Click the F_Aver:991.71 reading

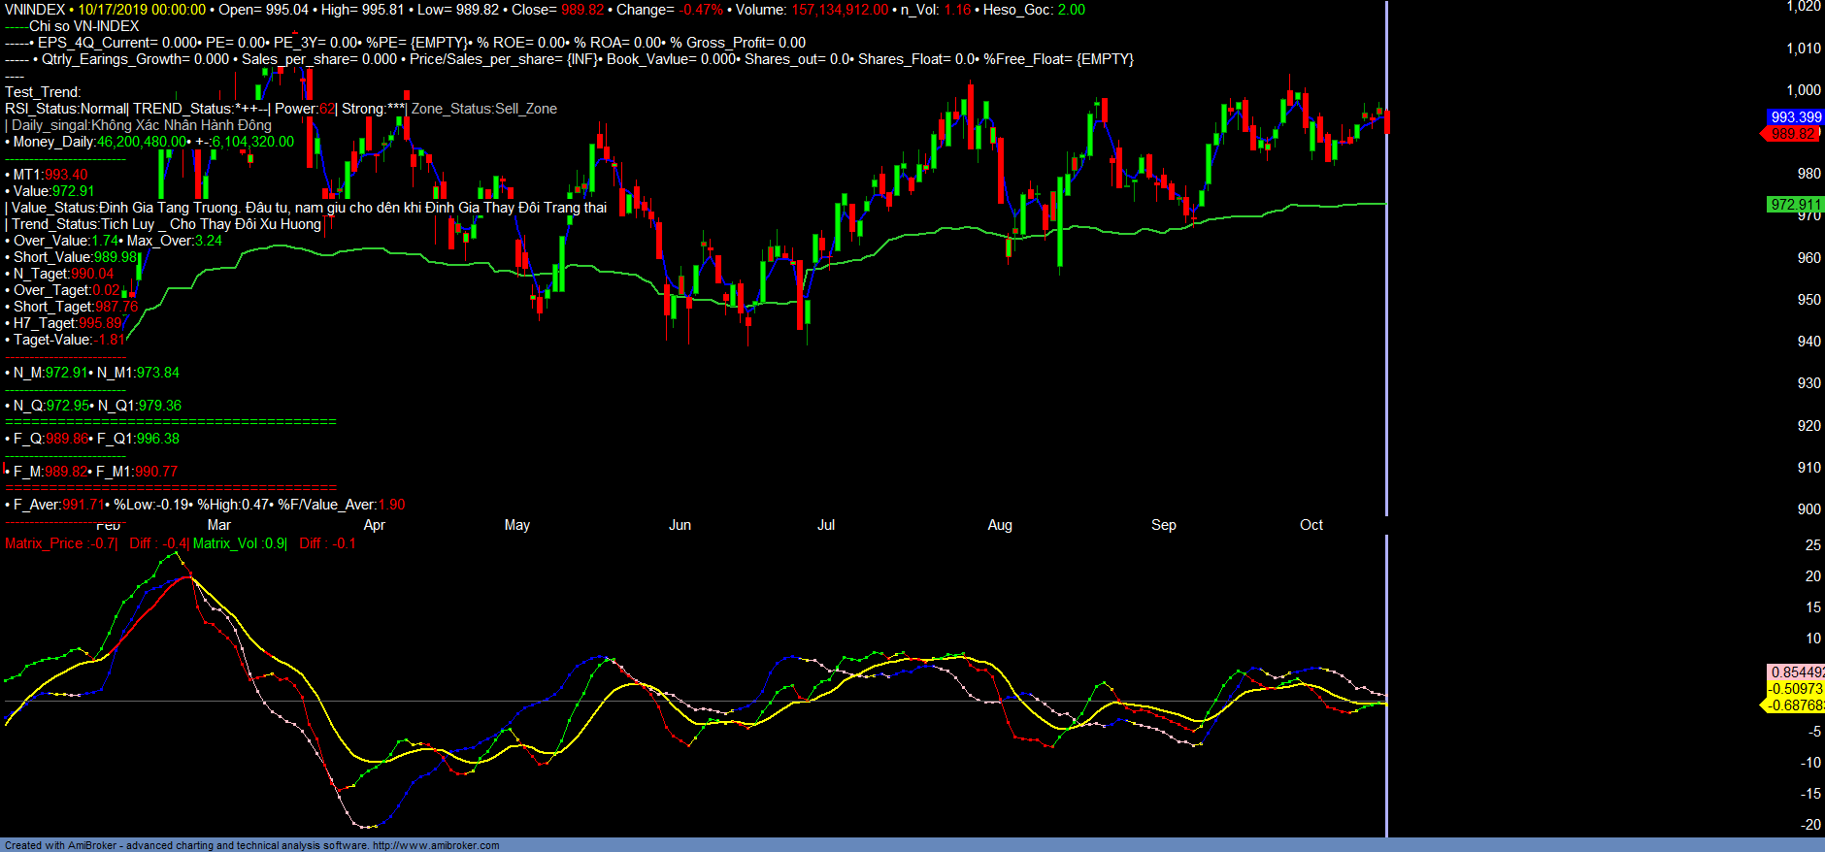point(57,505)
